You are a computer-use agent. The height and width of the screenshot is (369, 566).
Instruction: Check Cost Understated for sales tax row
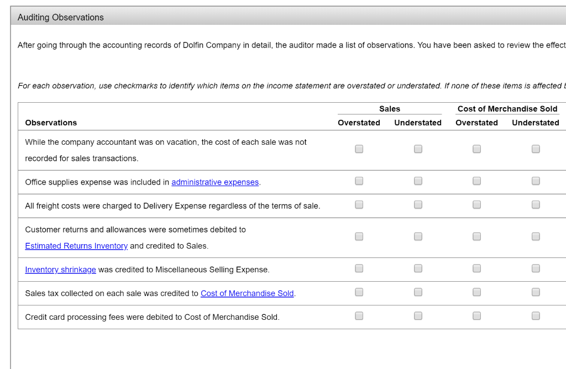tap(536, 292)
